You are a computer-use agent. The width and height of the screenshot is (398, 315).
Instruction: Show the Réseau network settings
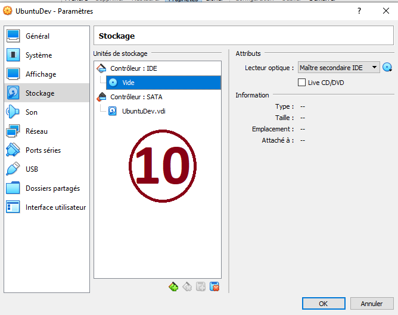(x=36, y=131)
